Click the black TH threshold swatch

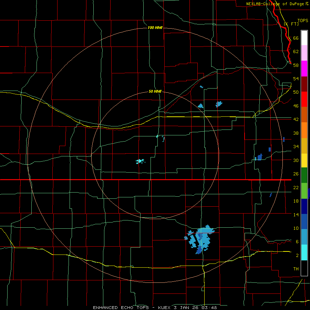(304, 268)
